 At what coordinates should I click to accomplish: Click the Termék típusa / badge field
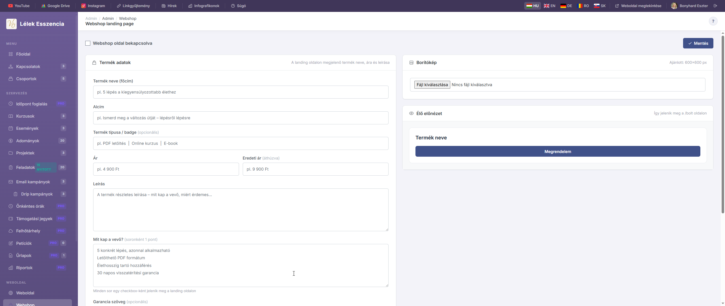click(241, 143)
